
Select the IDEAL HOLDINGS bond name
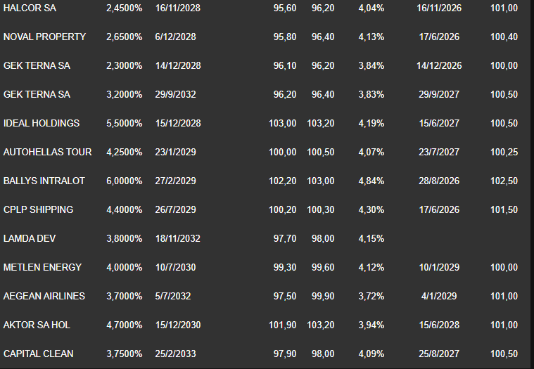coord(42,123)
